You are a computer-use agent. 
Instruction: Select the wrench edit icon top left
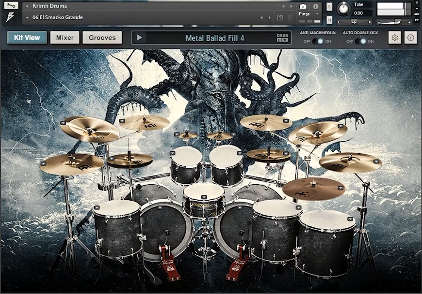[10, 5]
